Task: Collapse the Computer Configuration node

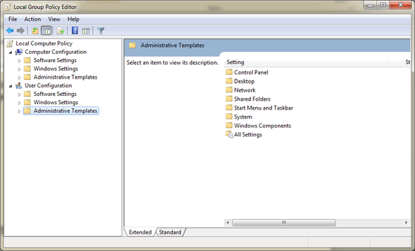Action: (x=10, y=52)
